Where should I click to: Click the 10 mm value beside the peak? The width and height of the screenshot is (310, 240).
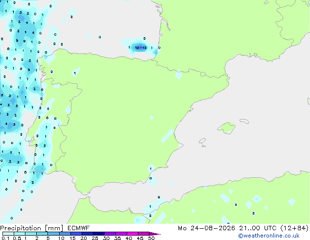[145, 48]
